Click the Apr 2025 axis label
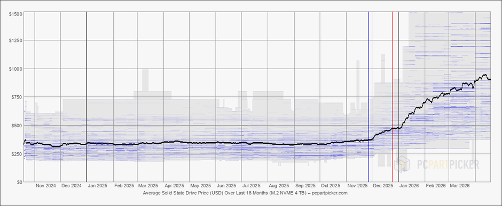The image size is (502, 206). (175, 186)
